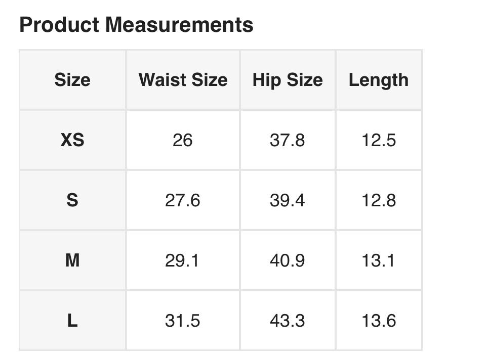Screen dimensions: 487x354
Task: Click the hip value 37.8
Action: tap(287, 140)
